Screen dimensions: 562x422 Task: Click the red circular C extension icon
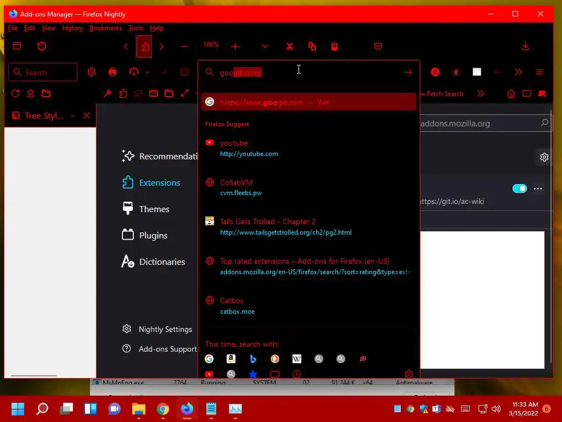(x=435, y=72)
